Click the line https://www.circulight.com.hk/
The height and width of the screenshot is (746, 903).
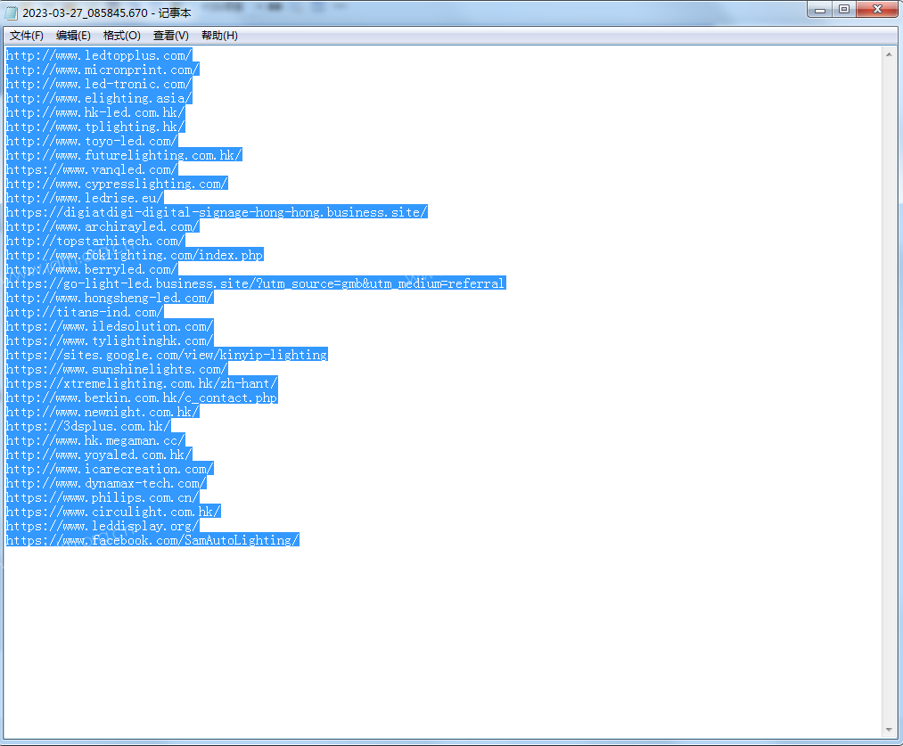point(113,512)
